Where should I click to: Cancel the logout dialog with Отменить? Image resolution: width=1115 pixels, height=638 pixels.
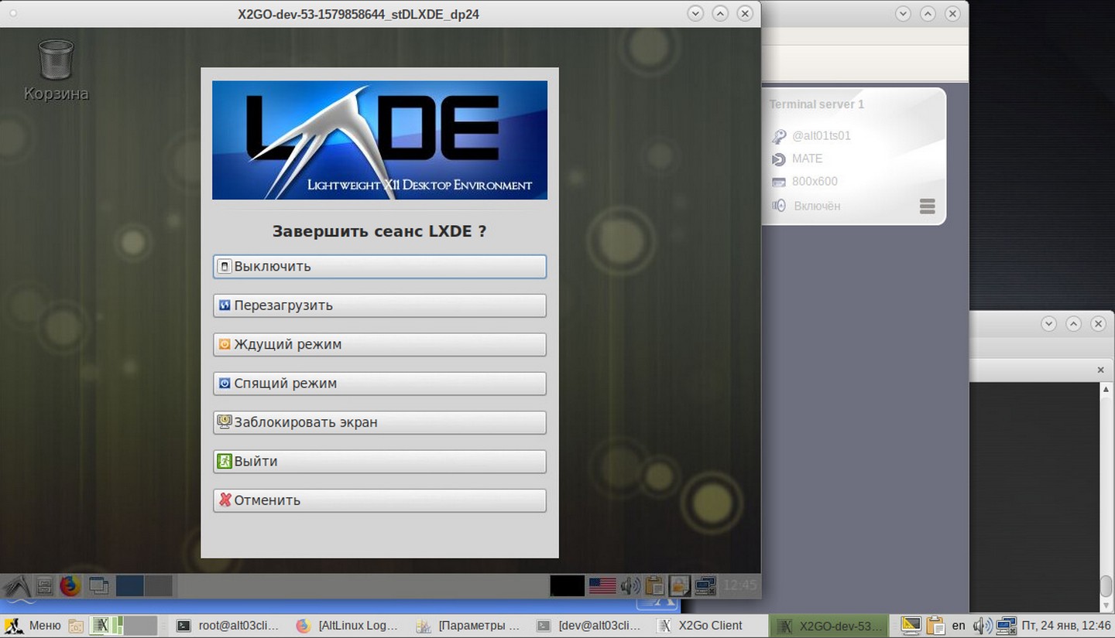pos(379,500)
